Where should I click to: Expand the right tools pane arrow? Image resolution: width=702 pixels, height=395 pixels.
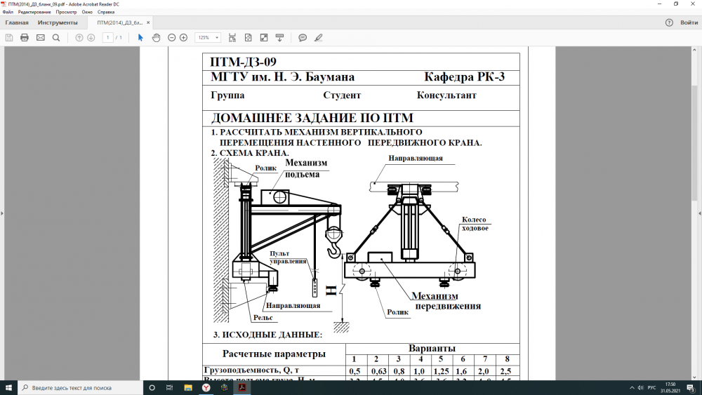[700, 213]
